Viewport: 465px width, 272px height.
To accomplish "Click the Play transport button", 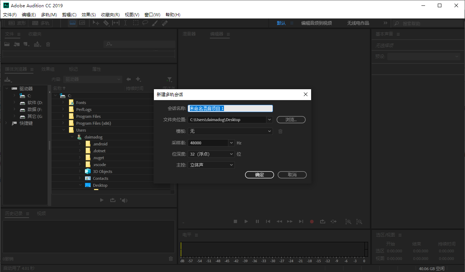I will click(246, 221).
